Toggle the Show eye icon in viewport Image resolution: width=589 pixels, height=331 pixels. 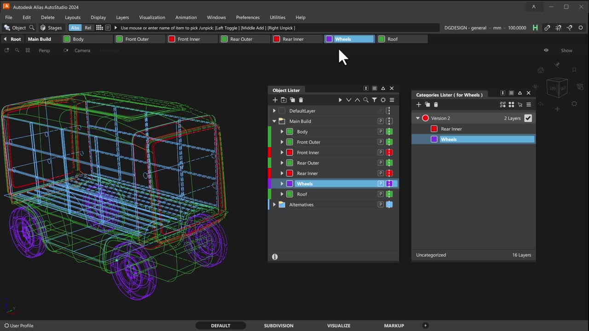546,51
